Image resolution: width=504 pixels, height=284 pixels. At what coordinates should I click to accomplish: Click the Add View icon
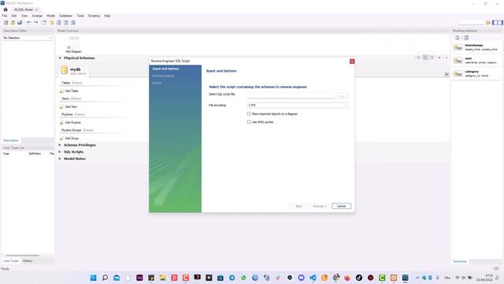(x=61, y=107)
